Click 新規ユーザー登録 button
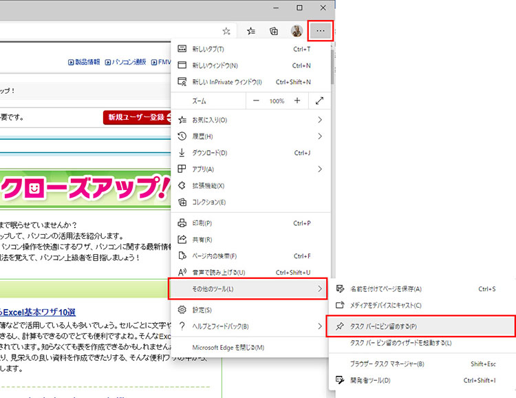 (136, 117)
